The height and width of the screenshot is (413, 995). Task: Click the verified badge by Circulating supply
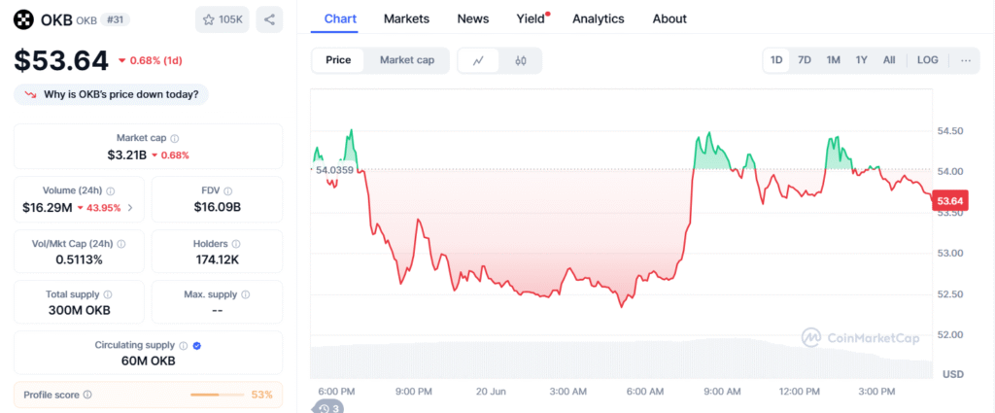pyautogui.click(x=196, y=346)
